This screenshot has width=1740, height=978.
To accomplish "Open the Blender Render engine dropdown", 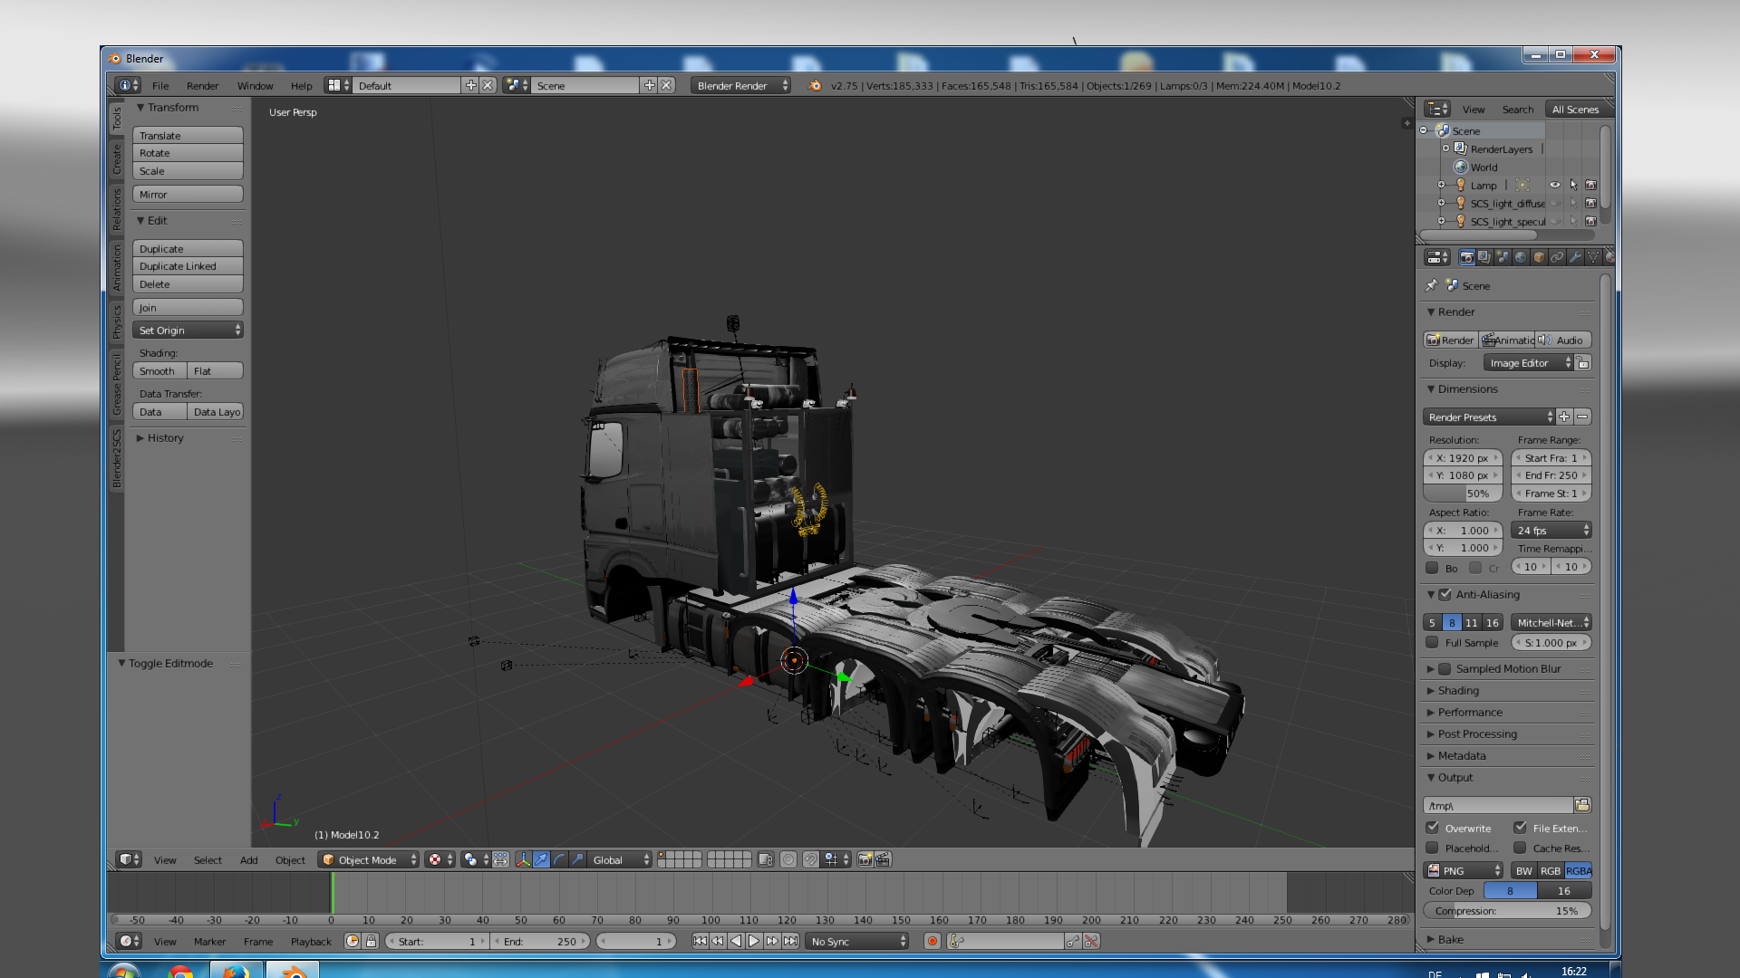I will click(740, 85).
